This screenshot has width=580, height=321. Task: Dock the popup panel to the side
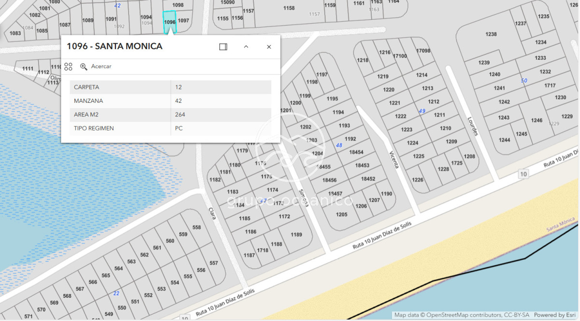223,47
